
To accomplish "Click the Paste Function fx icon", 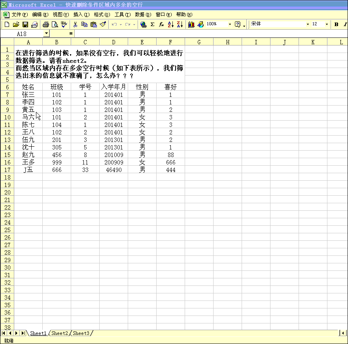I will click(x=161, y=25).
